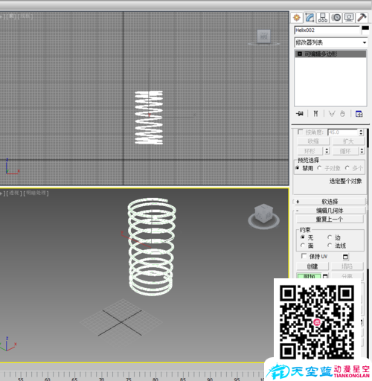The height and width of the screenshot is (381, 372).
Task: Click the black object color swatch
Action: (365, 28)
